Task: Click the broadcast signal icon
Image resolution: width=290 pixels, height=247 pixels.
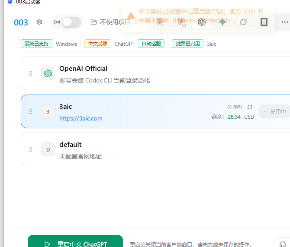Action: point(57,22)
